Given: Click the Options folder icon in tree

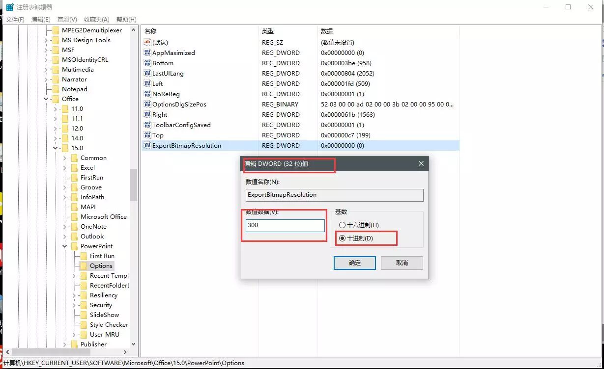Looking at the screenshot, I should pyautogui.click(x=84, y=265).
